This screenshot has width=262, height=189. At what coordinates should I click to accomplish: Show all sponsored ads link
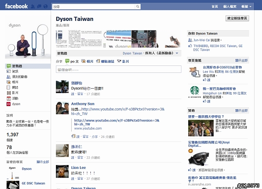pos(241,110)
